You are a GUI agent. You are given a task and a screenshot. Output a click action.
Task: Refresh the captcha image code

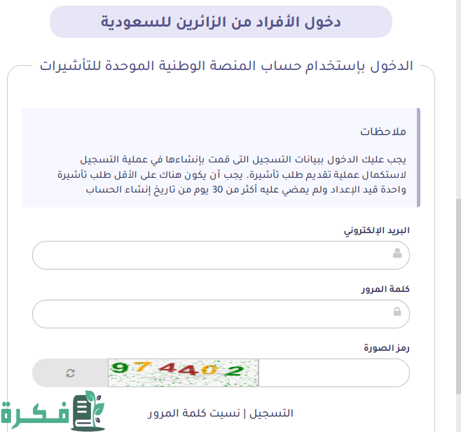click(70, 372)
